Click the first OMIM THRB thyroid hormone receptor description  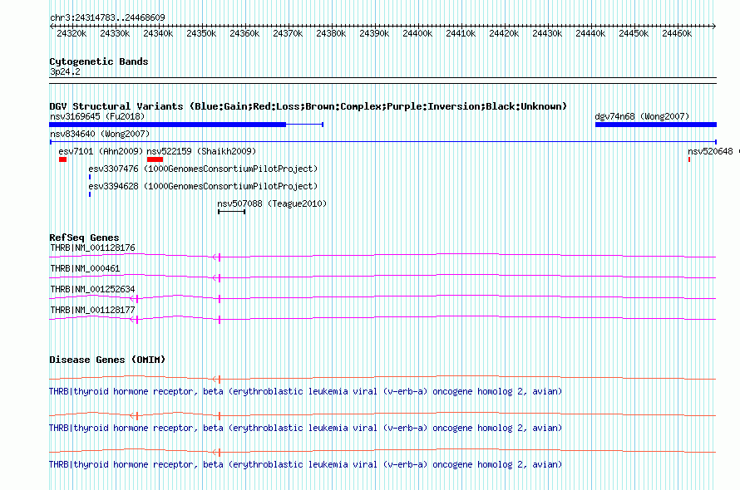(x=305, y=391)
